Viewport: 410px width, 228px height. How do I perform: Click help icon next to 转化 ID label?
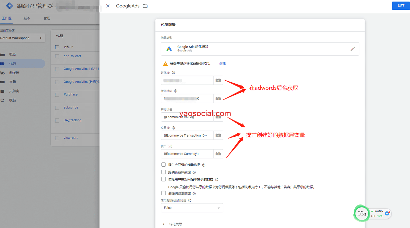(173, 73)
